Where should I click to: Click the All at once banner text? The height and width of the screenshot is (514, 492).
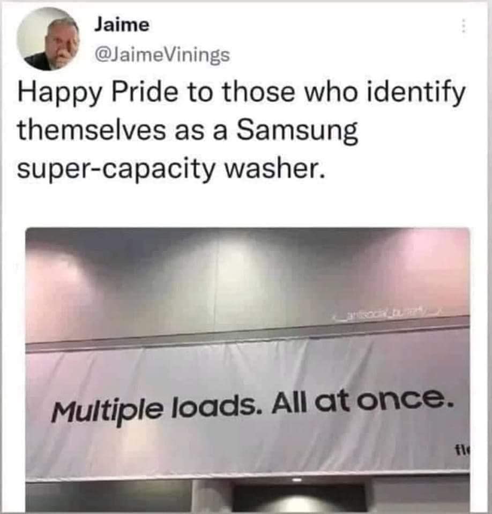click(x=362, y=402)
